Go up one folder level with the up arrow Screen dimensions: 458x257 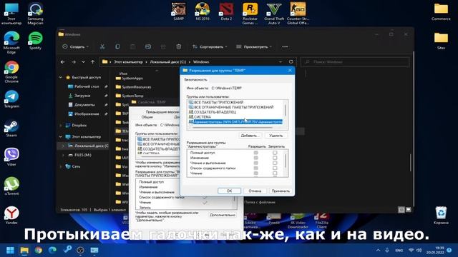pos(92,62)
